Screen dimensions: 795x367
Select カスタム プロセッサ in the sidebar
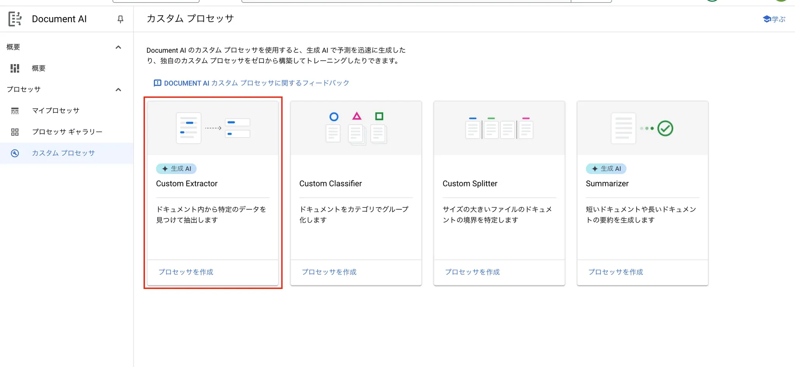pyautogui.click(x=63, y=153)
